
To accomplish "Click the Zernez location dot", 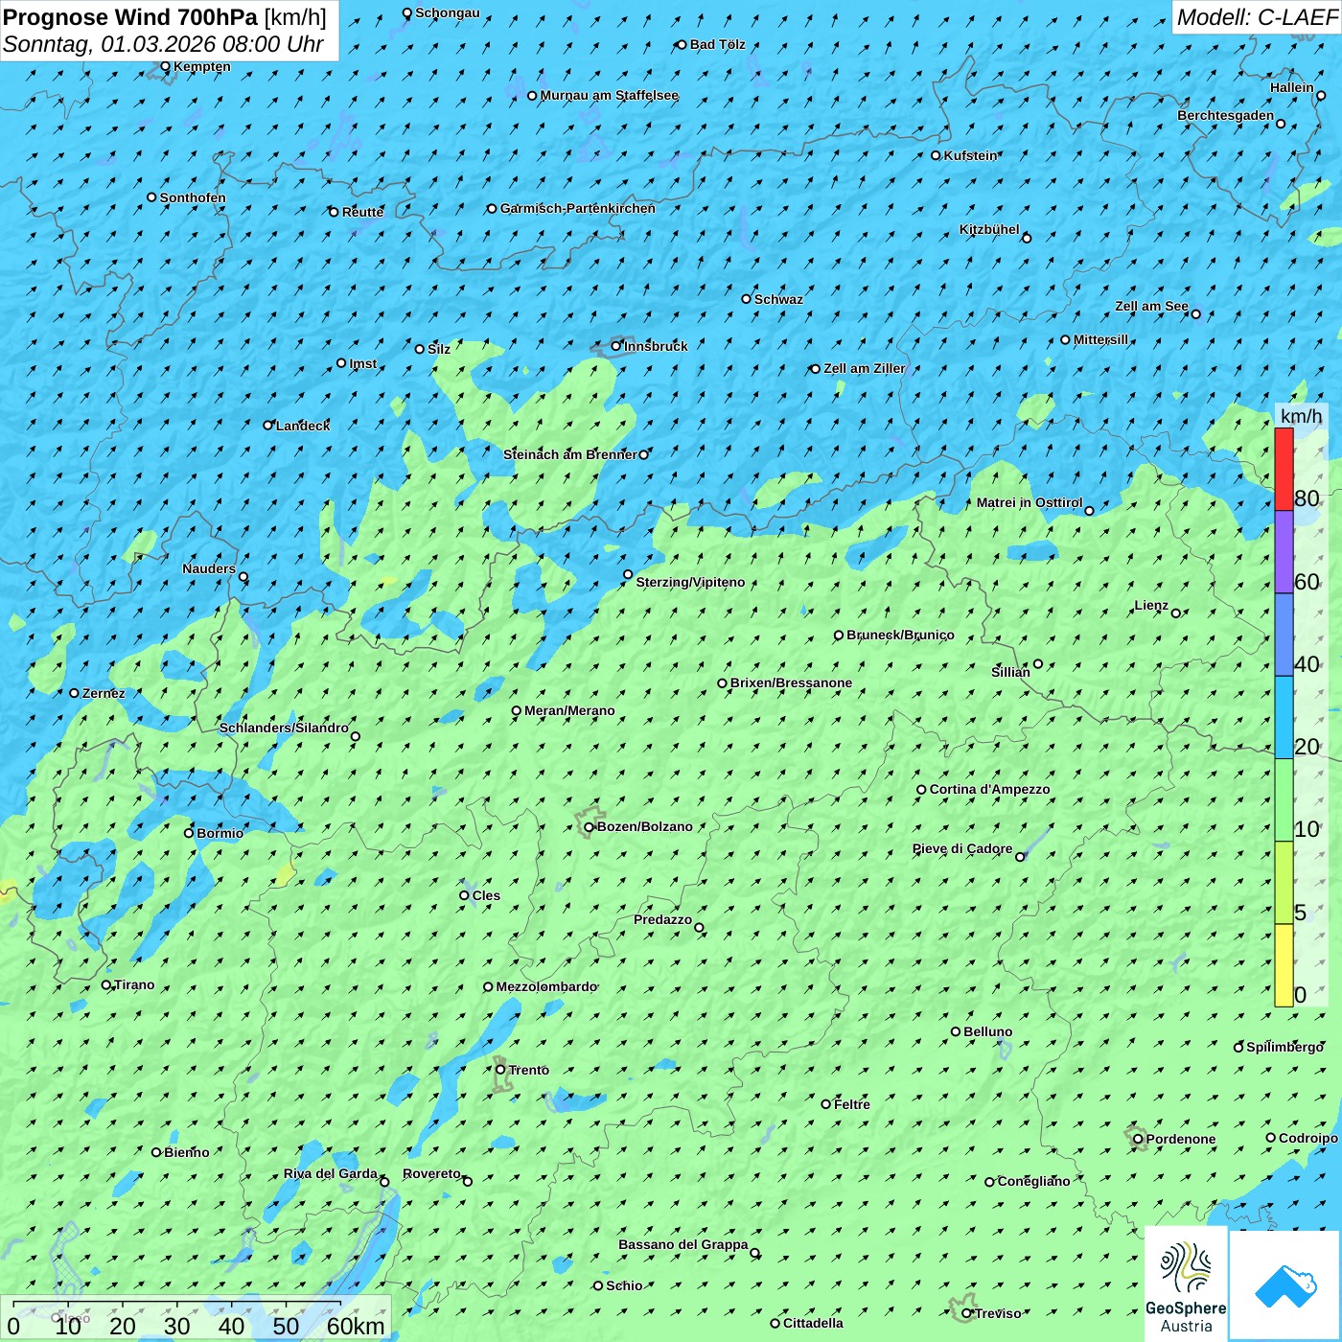I will tap(74, 693).
